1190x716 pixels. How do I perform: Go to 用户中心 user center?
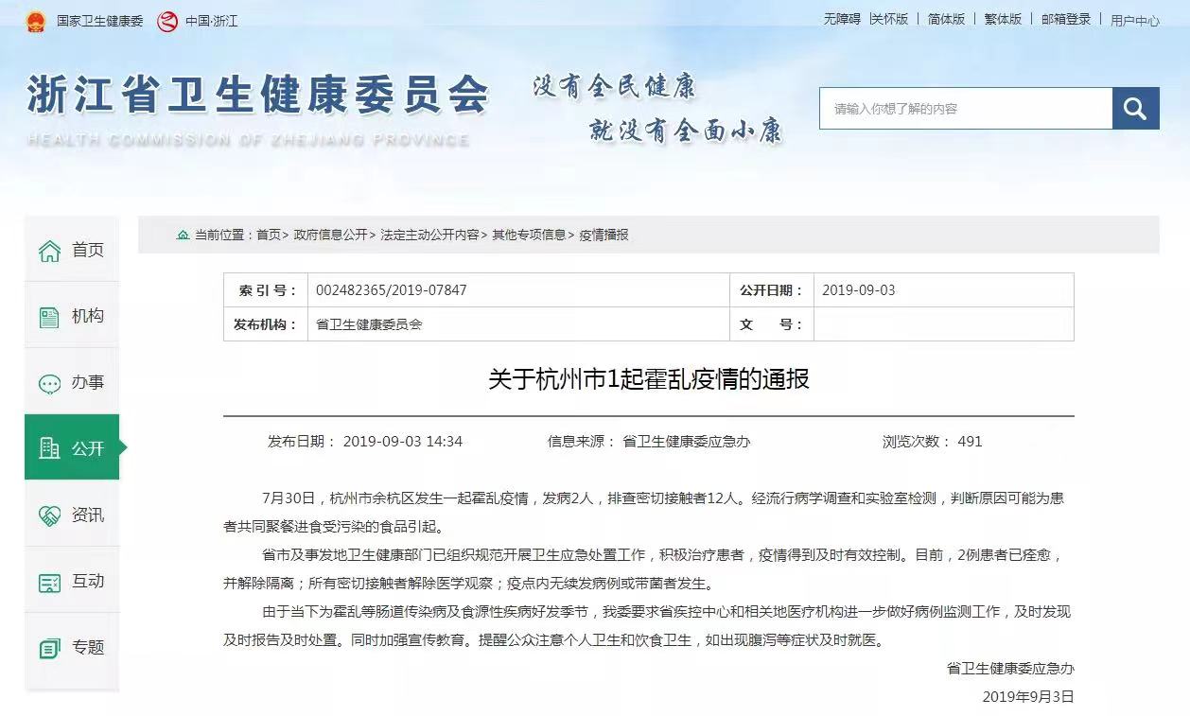[1134, 20]
